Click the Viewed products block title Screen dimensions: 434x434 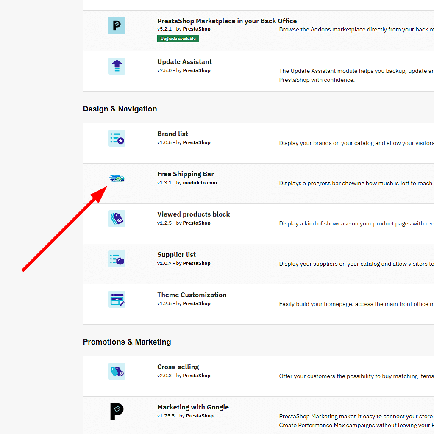tap(193, 214)
